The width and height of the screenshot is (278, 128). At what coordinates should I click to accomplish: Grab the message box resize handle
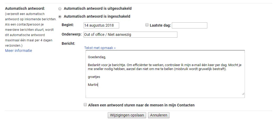click(243, 93)
